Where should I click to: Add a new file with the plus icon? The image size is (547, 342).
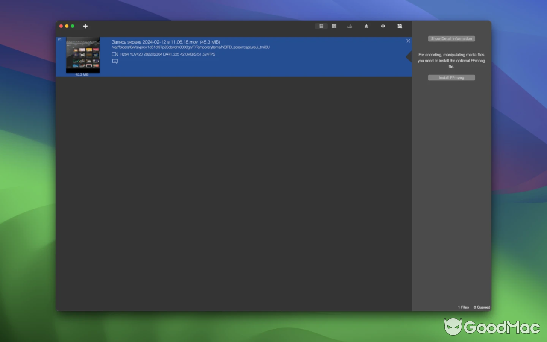point(85,26)
